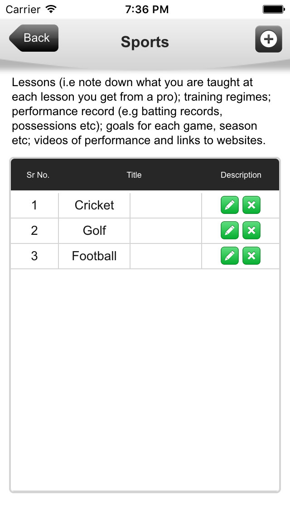290x515 pixels.
Task: Tap the battery icon in the status bar
Action: [274, 9]
